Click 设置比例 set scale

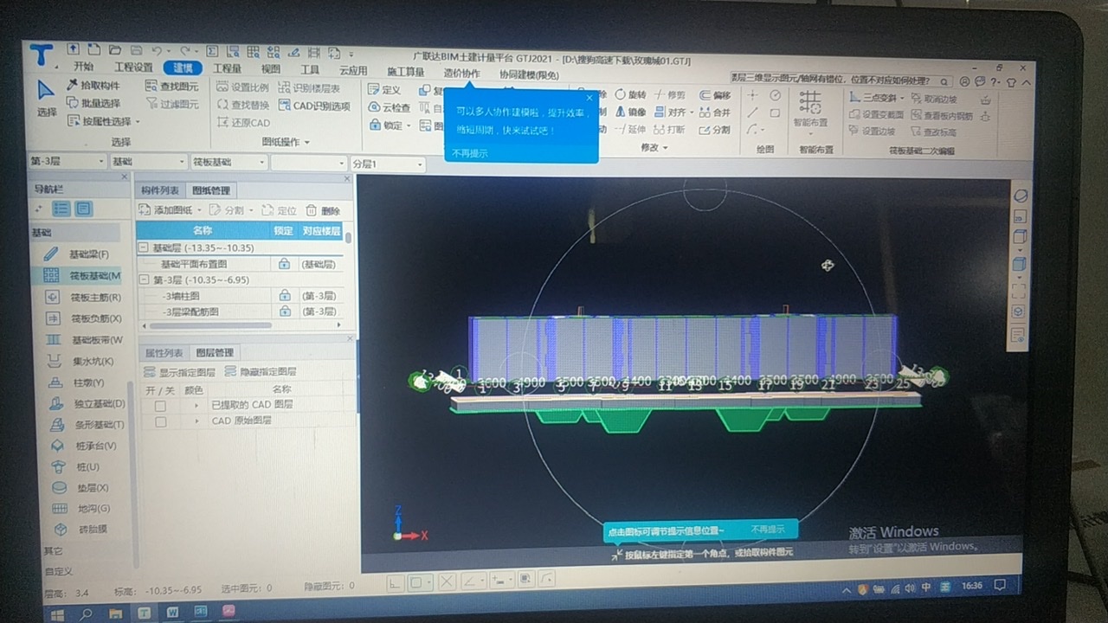point(242,87)
